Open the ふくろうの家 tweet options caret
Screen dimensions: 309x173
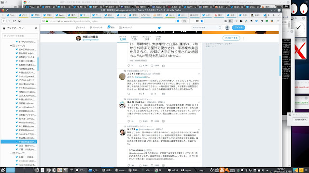(x=199, y=74)
